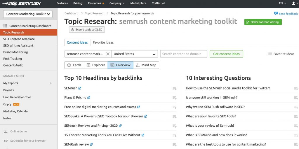Open external link icon after SEOquake headline
Image resolution: width=299 pixels, height=149 pixels.
146,116
